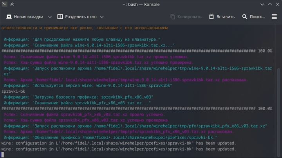282x158 pixels.
Task: Close the Konsole window
Action: tap(278, 4)
